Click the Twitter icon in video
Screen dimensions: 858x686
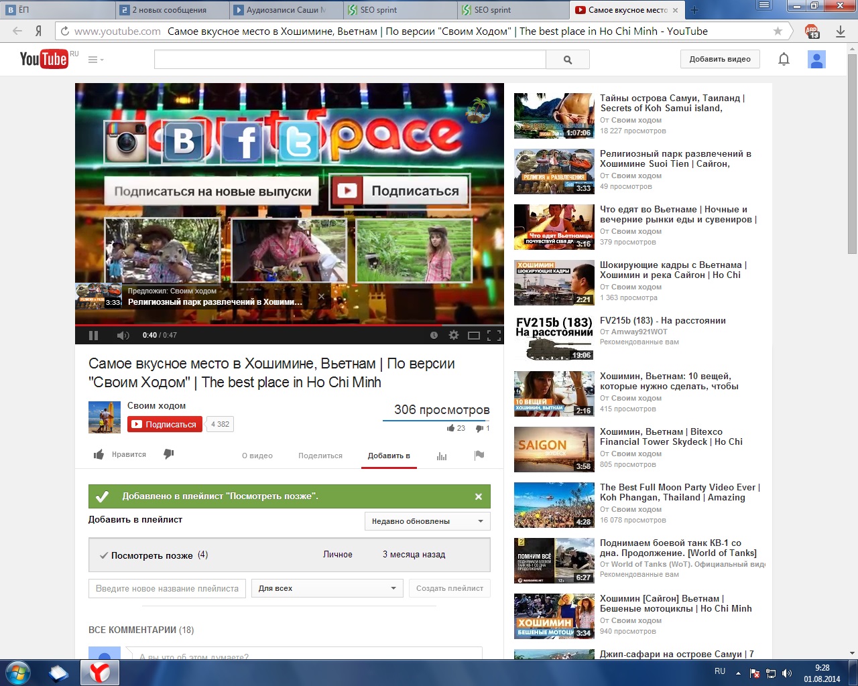pyautogui.click(x=300, y=141)
